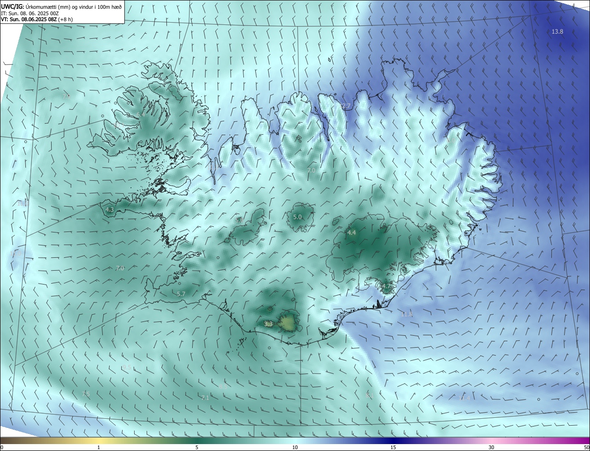The width and height of the screenshot is (590, 451).
Task: Click the 4.7 value on southern Vatnajökull
Action: [386, 286]
